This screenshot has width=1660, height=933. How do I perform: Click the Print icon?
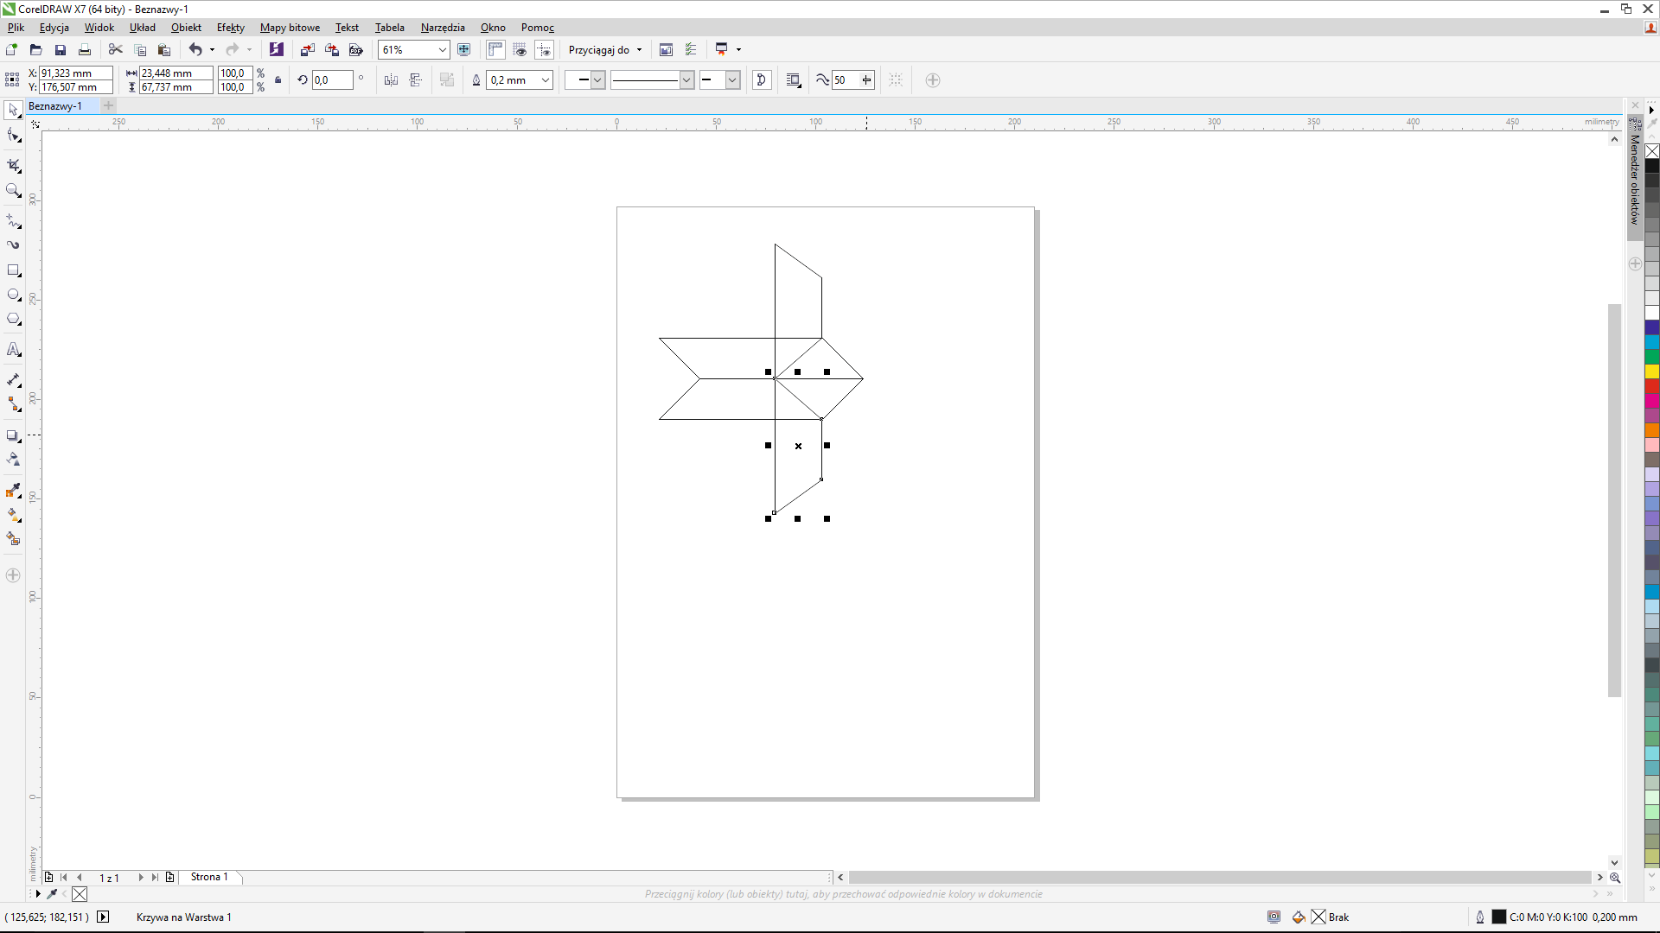click(85, 50)
